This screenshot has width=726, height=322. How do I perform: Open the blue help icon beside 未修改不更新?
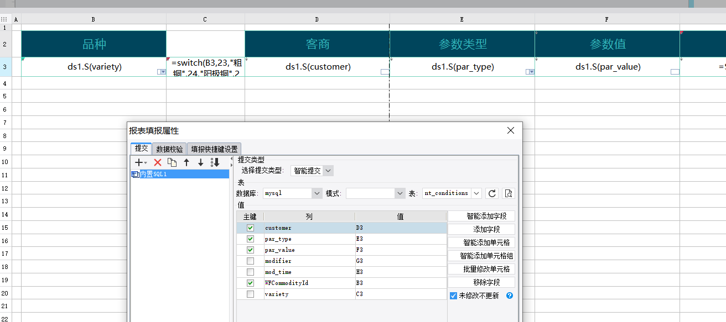pos(510,295)
